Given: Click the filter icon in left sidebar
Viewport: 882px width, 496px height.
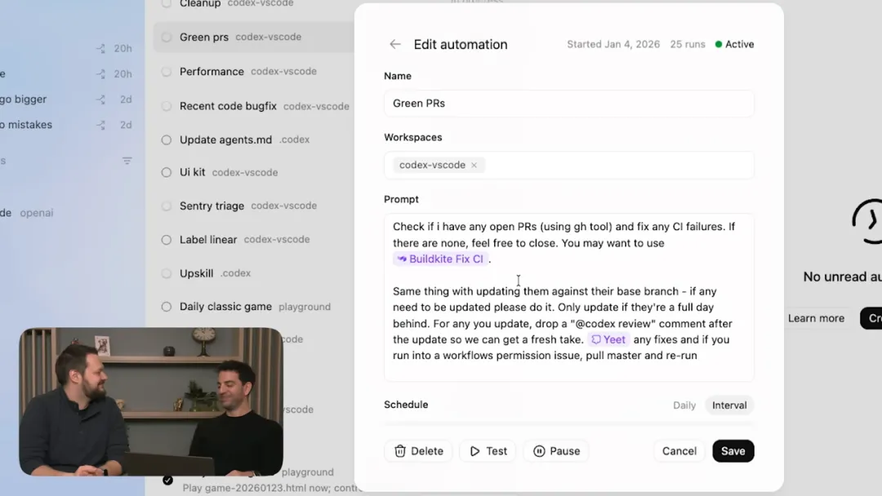Looking at the screenshot, I should coord(127,162).
